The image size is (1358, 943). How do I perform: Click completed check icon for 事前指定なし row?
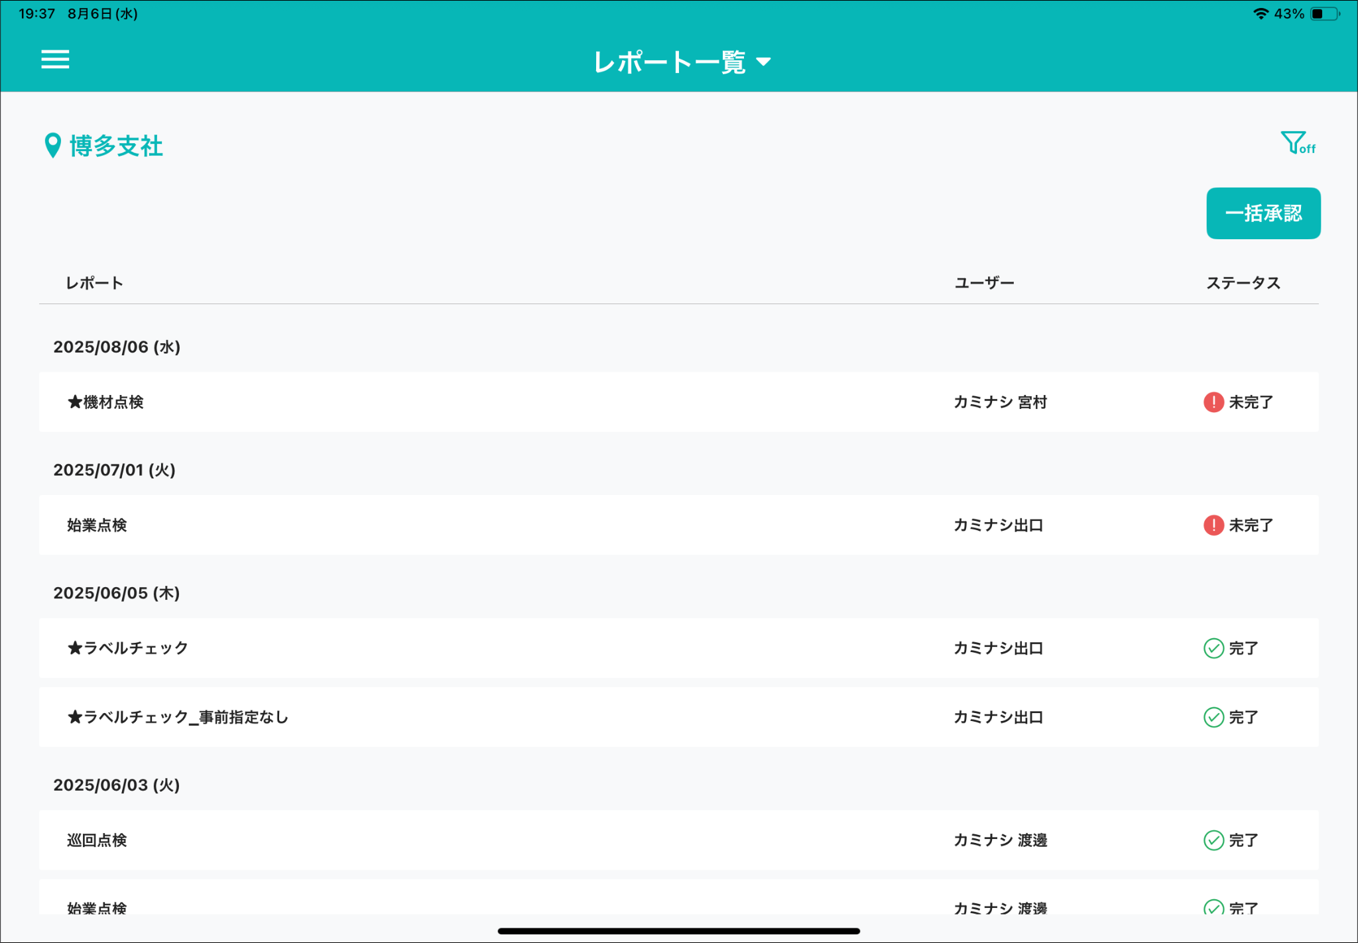click(x=1213, y=717)
